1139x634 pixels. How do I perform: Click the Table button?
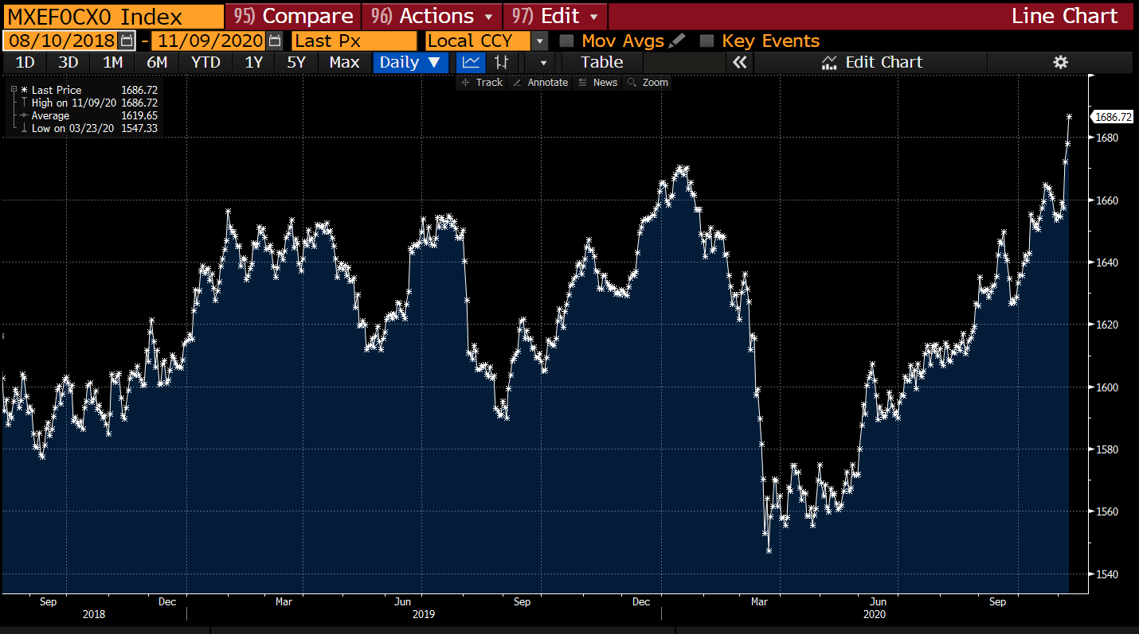tap(601, 61)
